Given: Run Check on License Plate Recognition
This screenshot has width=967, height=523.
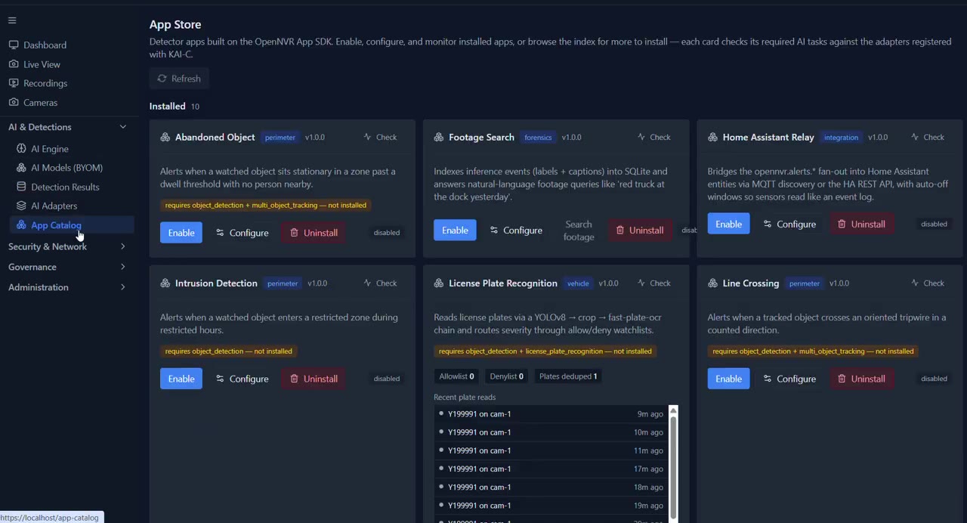Looking at the screenshot, I should (x=654, y=283).
